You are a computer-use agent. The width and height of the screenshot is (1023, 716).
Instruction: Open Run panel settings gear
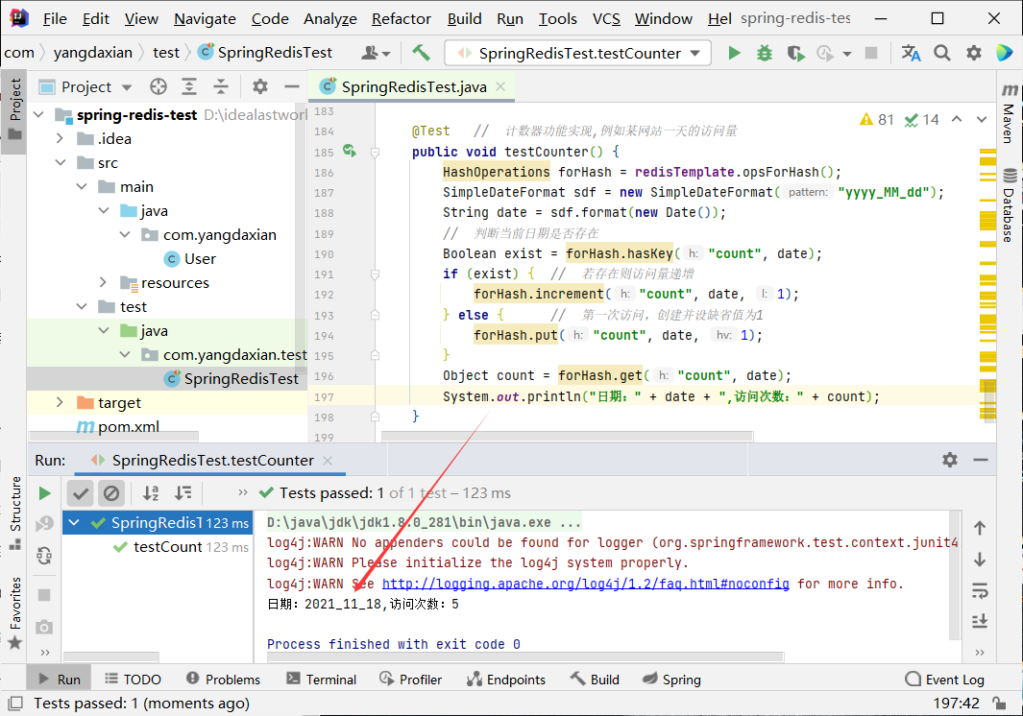coord(950,460)
